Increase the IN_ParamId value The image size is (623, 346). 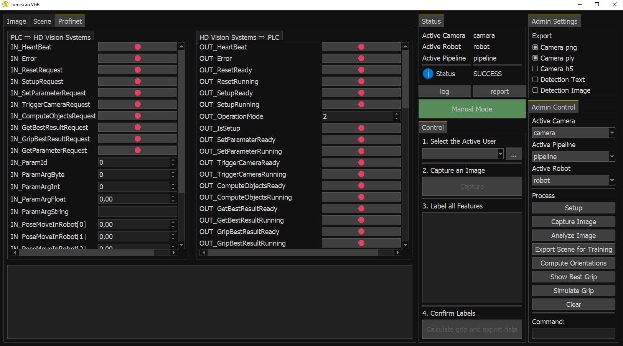173,160
